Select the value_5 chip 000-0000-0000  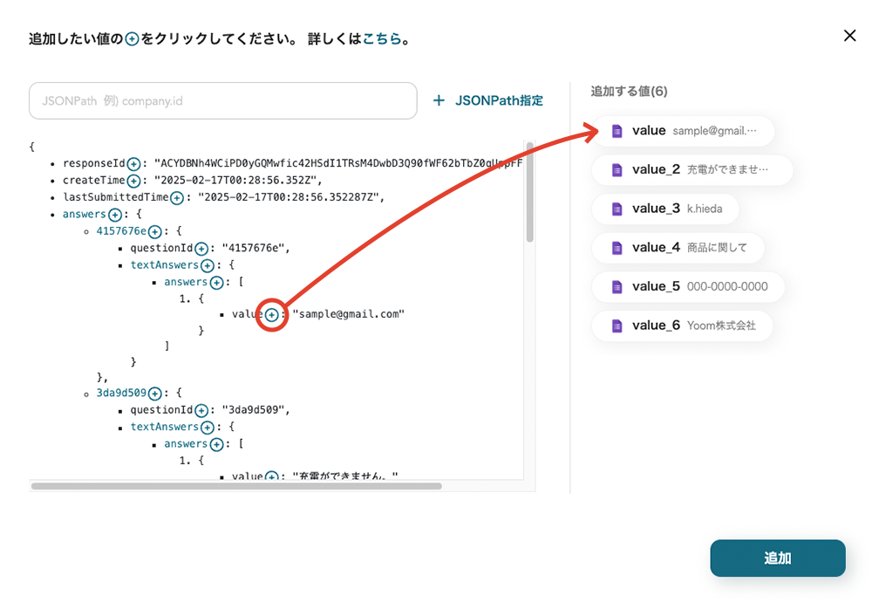(688, 287)
